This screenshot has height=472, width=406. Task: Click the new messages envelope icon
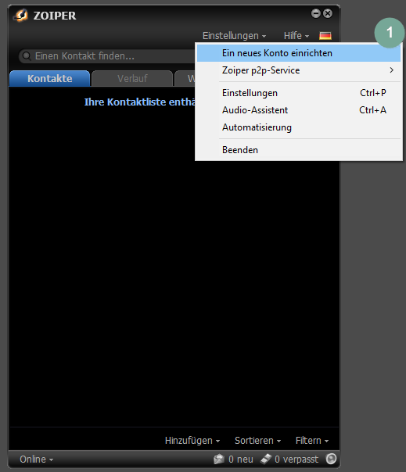pos(219,459)
